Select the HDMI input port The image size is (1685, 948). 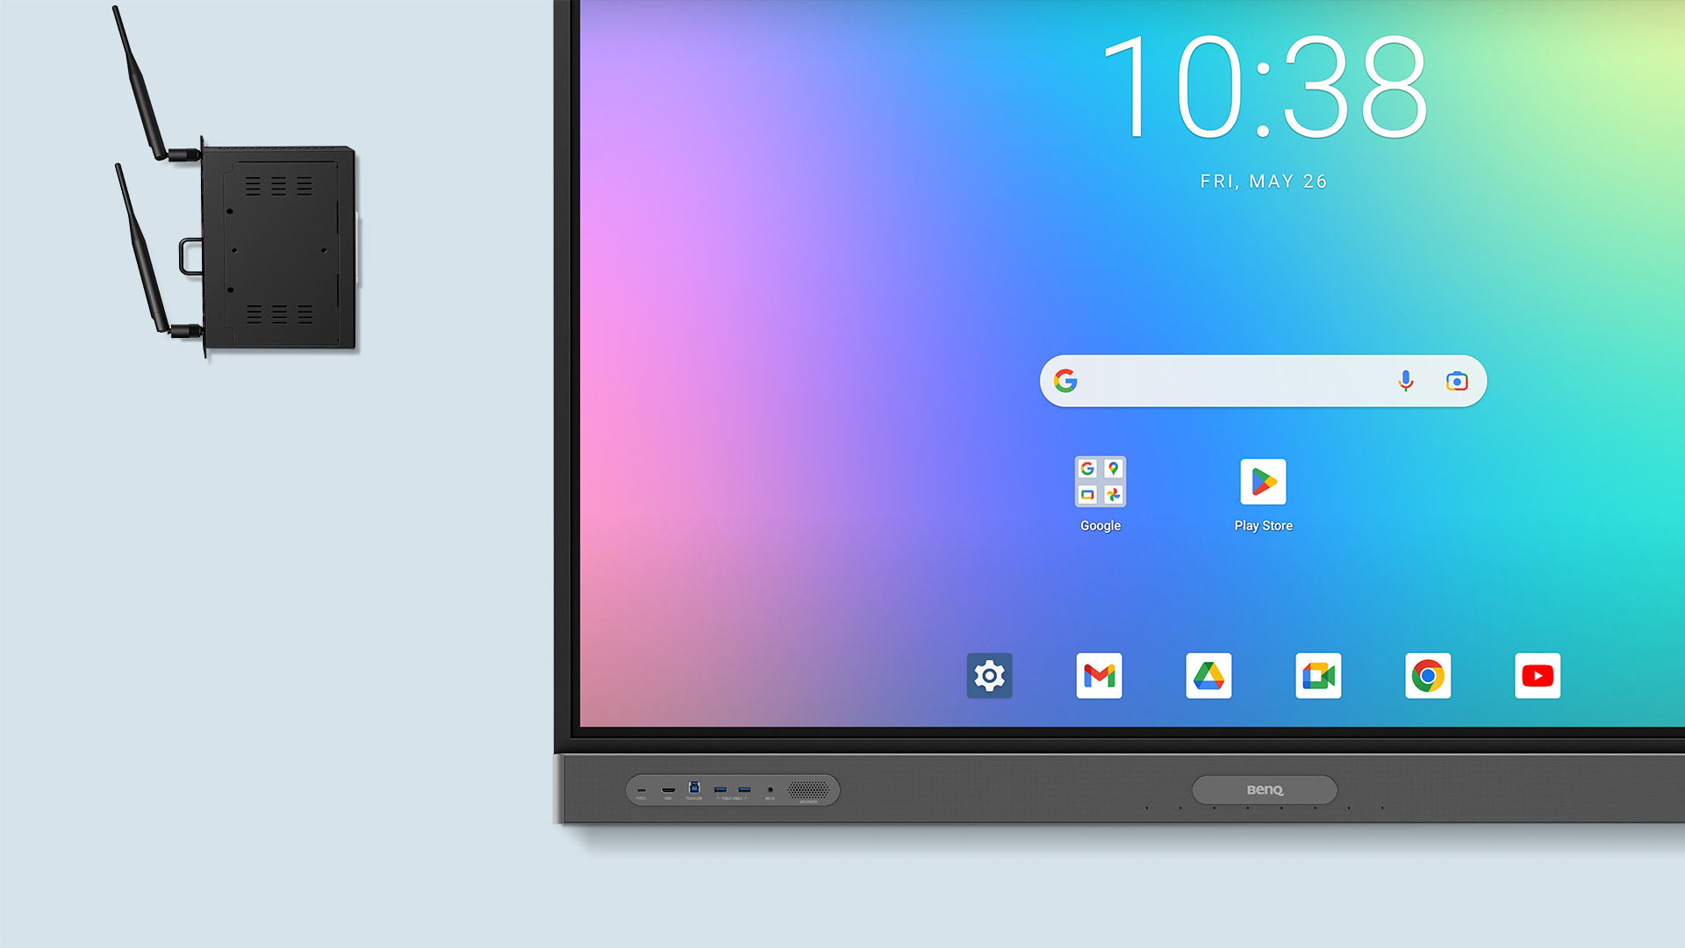(x=670, y=788)
